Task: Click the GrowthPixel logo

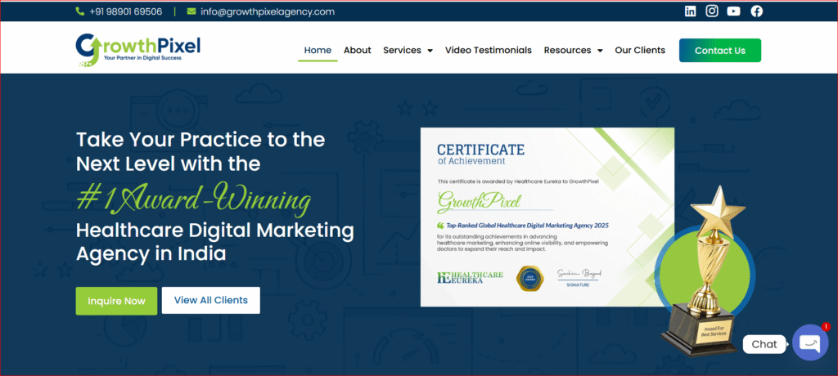Action: click(x=137, y=50)
